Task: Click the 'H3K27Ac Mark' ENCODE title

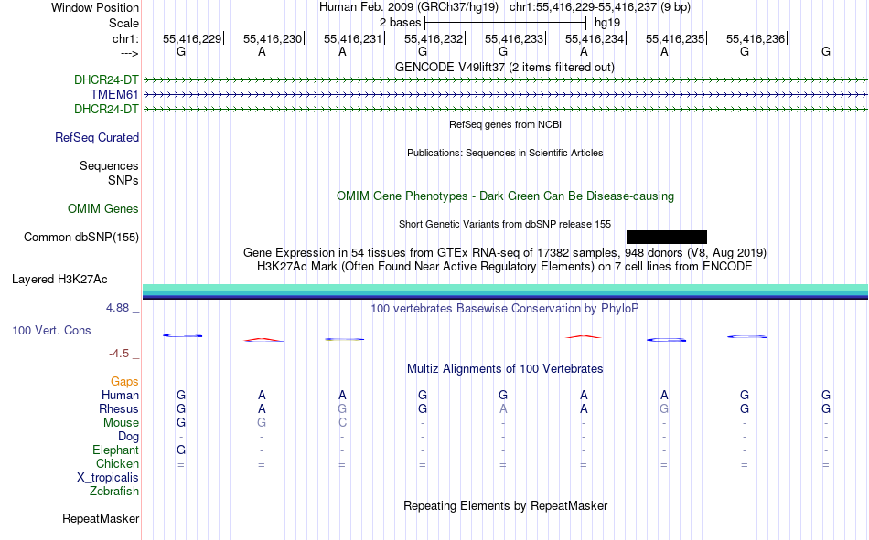Action: (x=505, y=267)
